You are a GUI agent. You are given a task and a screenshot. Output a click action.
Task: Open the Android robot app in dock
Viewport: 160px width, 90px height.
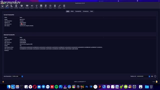coord(121,87)
